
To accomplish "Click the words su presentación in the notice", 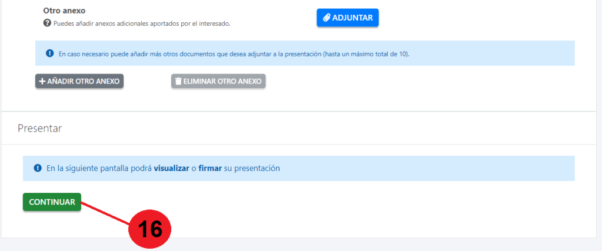I will point(252,168).
